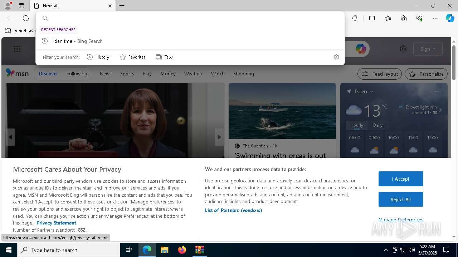Open search suggestion settings gear
The height and width of the screenshot is (257, 458).
click(x=336, y=57)
